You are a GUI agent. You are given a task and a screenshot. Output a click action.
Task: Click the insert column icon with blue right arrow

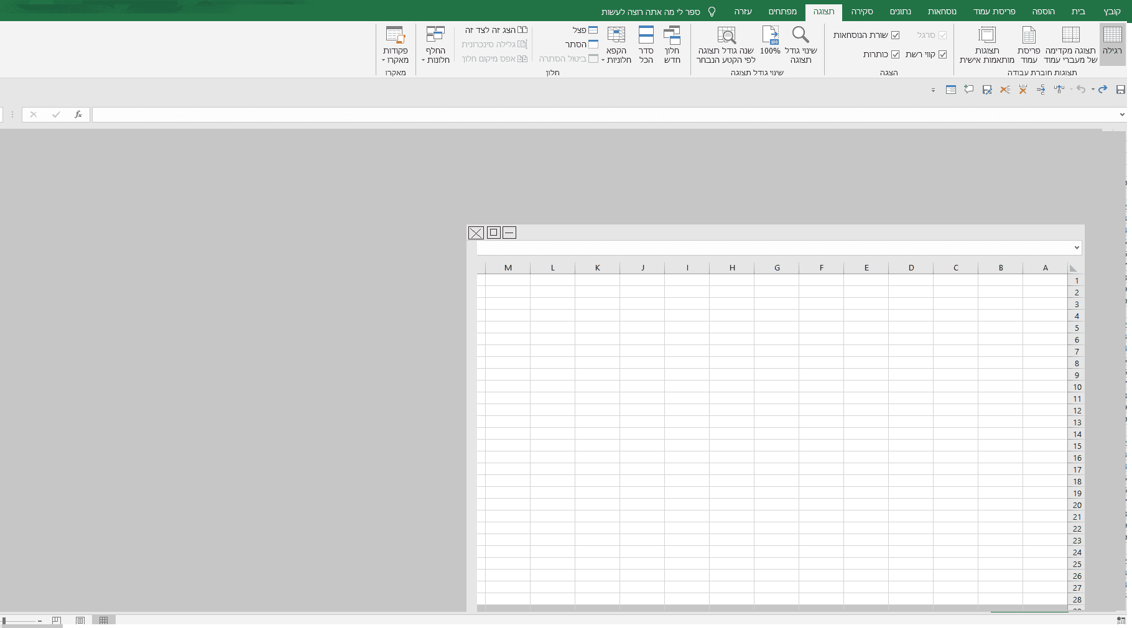pyautogui.click(x=1041, y=90)
